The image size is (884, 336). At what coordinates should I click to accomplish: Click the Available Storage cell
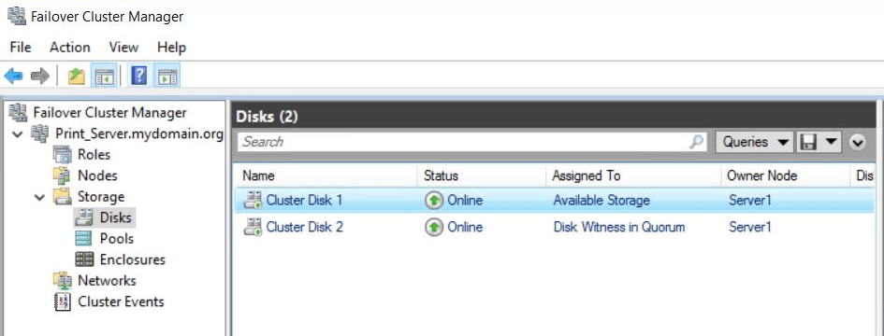click(601, 201)
